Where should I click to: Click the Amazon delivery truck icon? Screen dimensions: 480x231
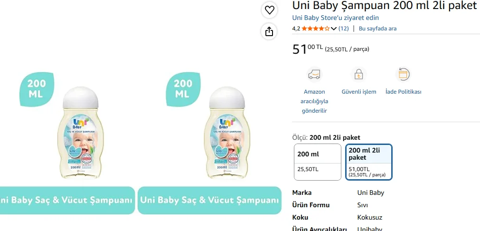pos(314,75)
